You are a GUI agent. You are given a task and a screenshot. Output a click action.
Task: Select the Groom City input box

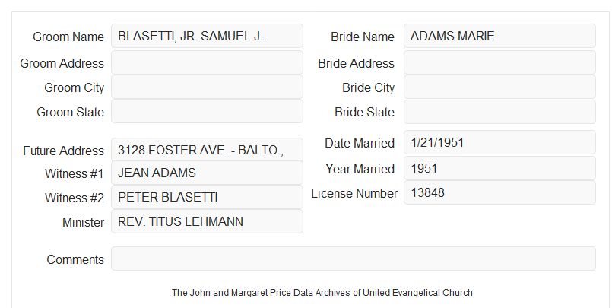coord(207,87)
